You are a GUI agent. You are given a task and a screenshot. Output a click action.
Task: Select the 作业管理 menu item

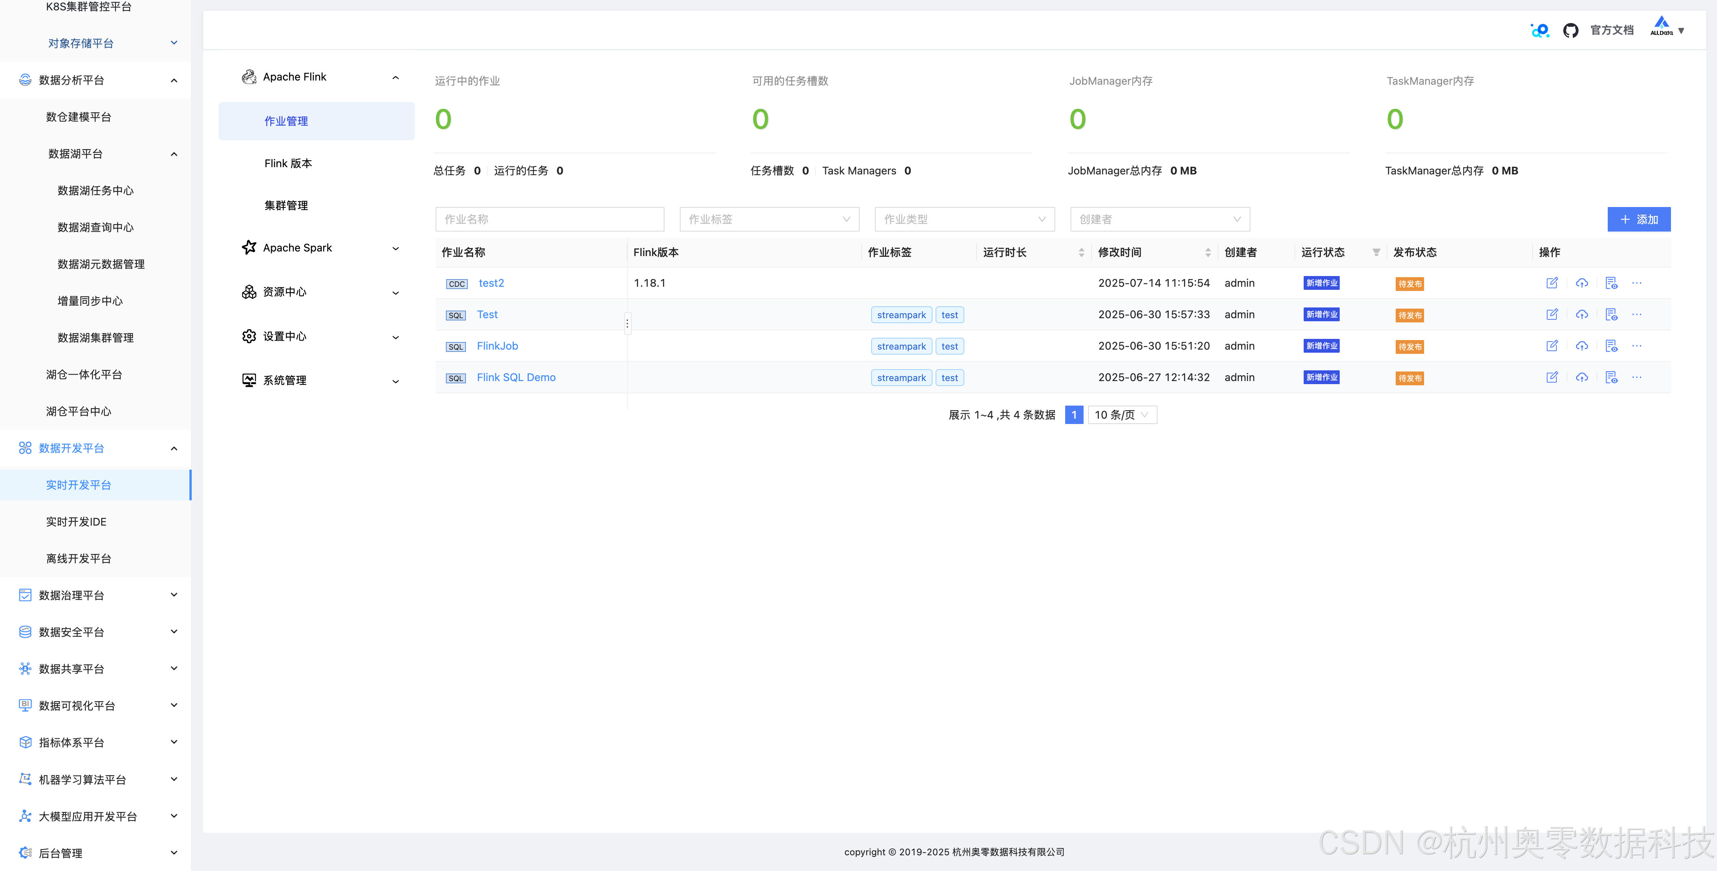[317, 121]
